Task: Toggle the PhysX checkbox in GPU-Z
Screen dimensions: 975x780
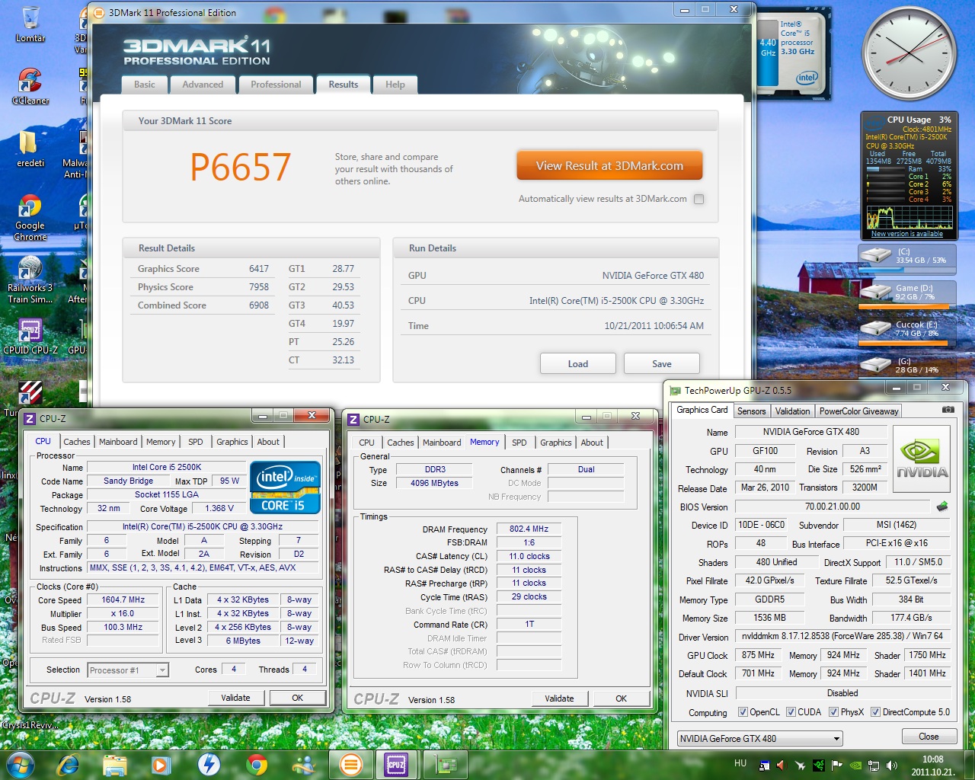Action: (x=833, y=712)
